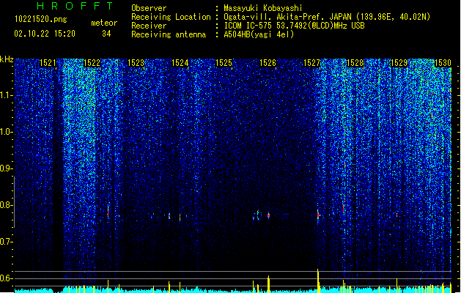
Task: Click the 0.6 kHz axis label
Action: pos(6,278)
